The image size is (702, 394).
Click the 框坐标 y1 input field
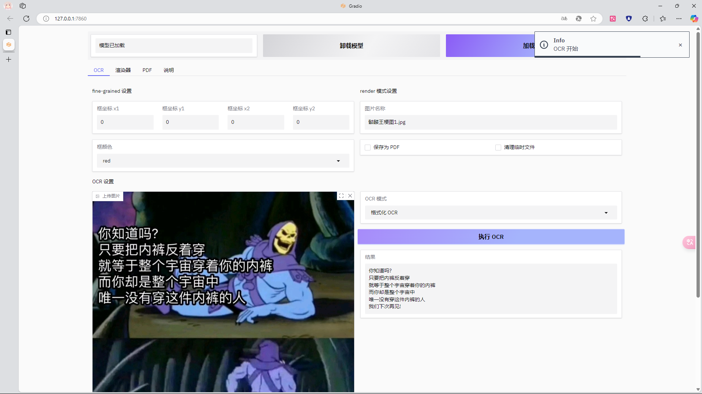point(191,122)
